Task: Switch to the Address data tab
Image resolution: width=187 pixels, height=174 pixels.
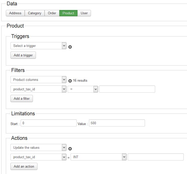Action: [x=15, y=13]
